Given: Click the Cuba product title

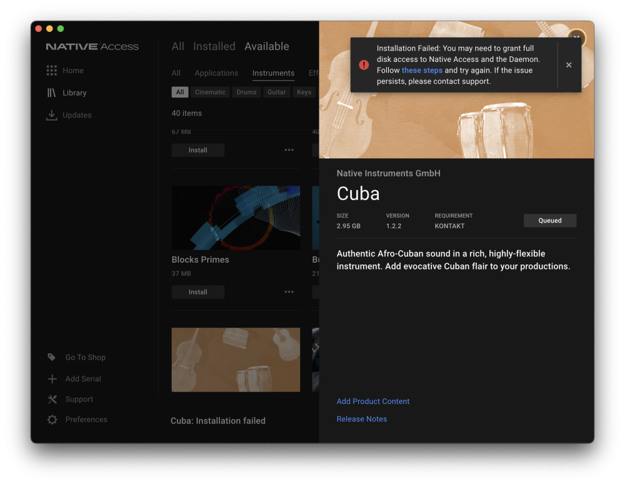Looking at the screenshot, I should click(x=358, y=194).
